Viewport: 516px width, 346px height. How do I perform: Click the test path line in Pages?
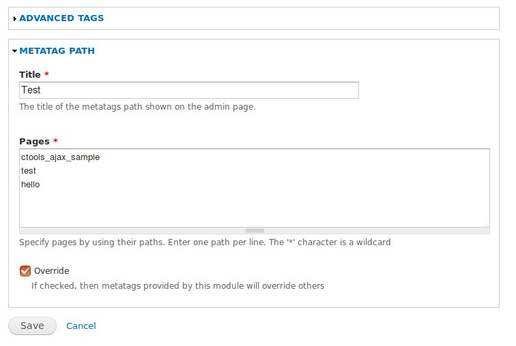pos(28,171)
